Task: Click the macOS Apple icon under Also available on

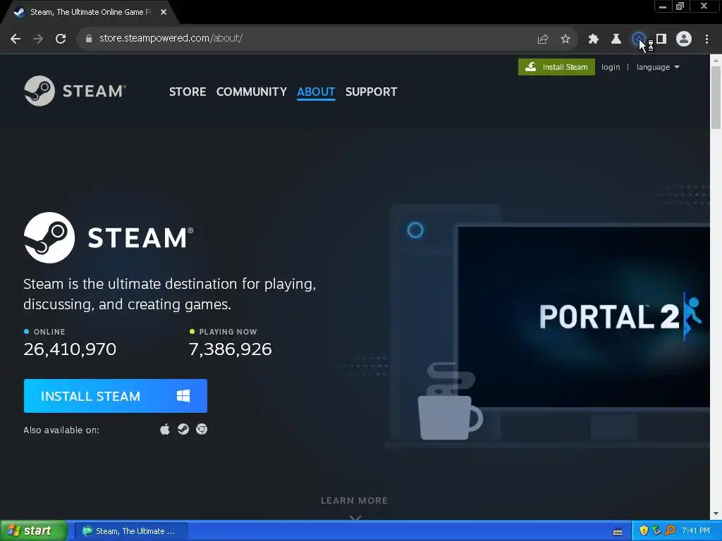Action: point(165,430)
